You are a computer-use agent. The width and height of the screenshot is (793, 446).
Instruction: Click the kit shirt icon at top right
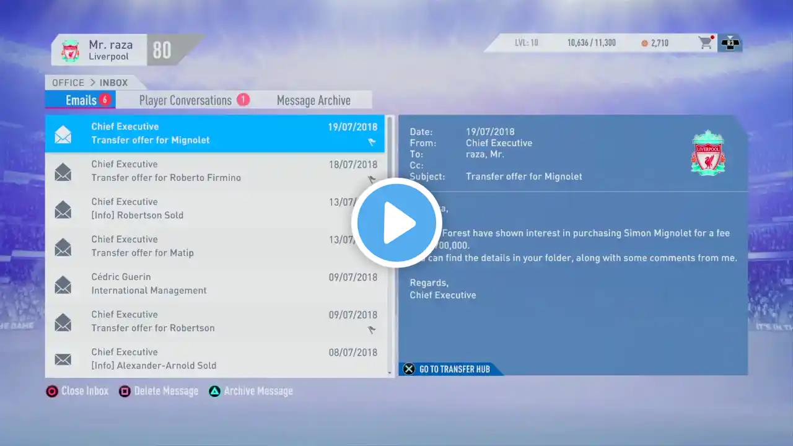coord(730,43)
